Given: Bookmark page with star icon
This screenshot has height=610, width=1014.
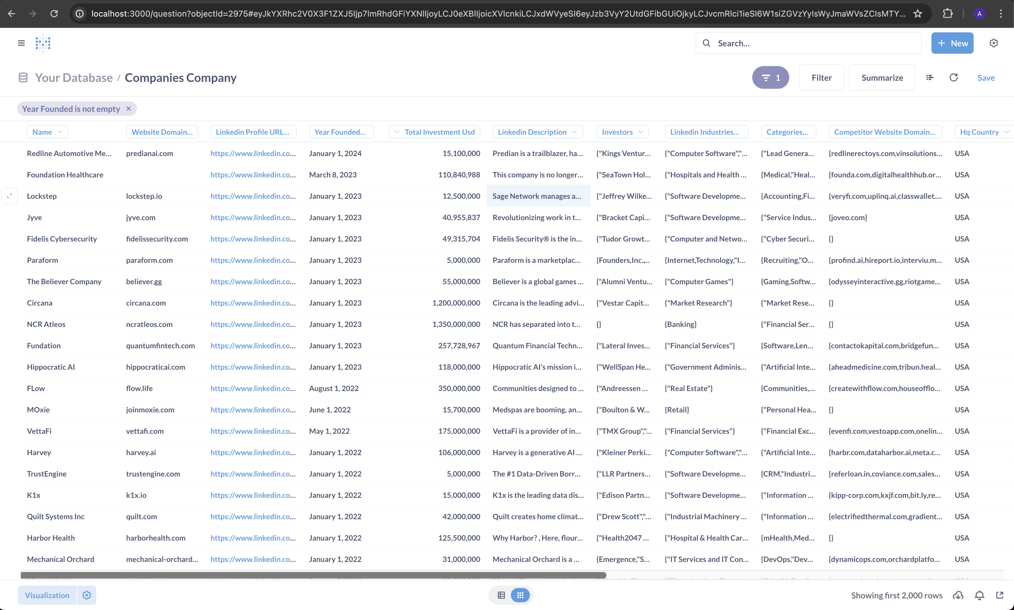Looking at the screenshot, I should pos(917,14).
